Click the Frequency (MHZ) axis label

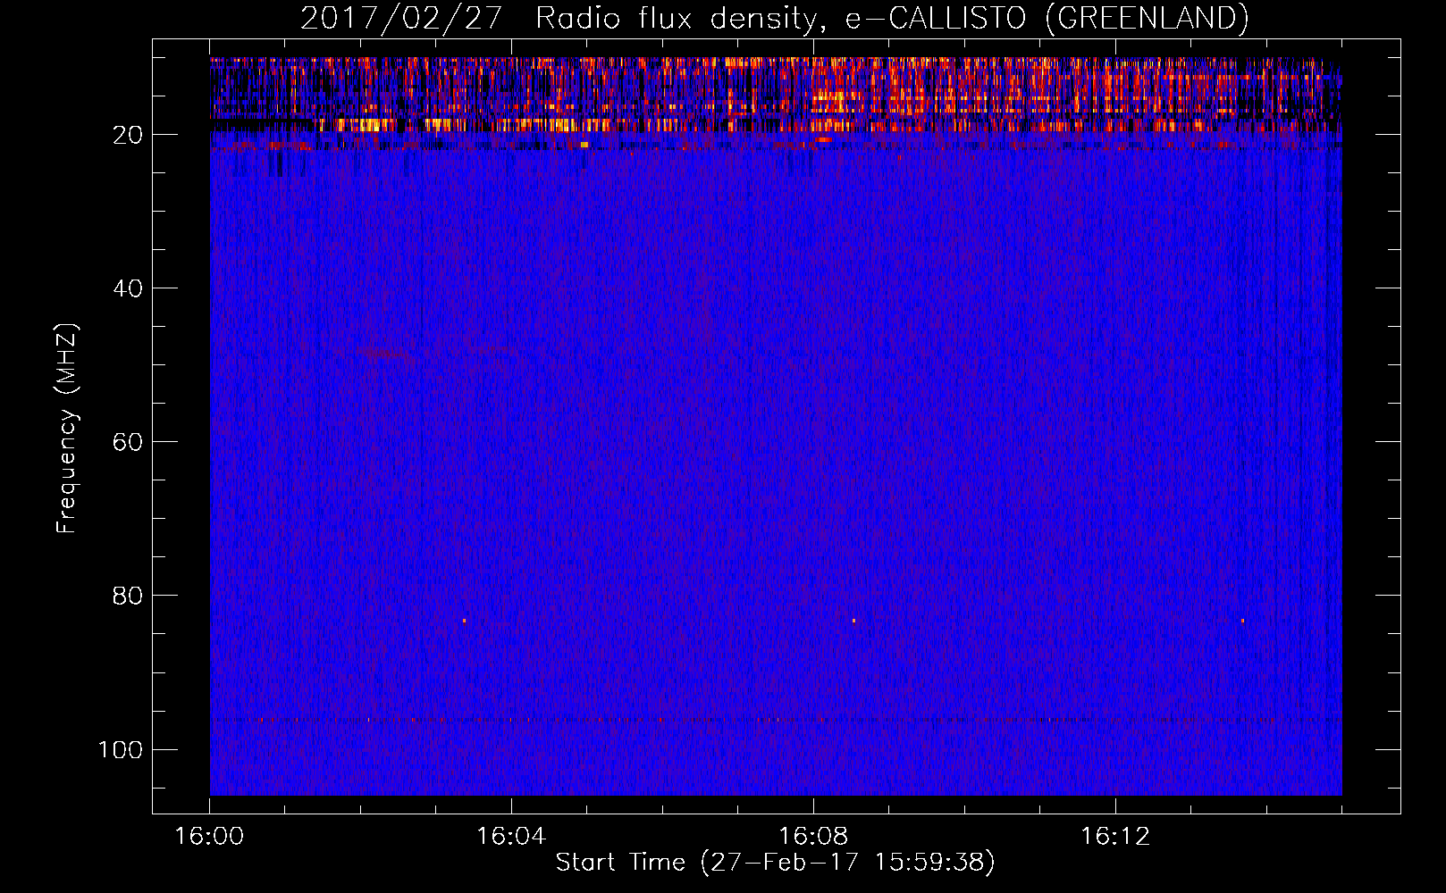[x=67, y=429]
